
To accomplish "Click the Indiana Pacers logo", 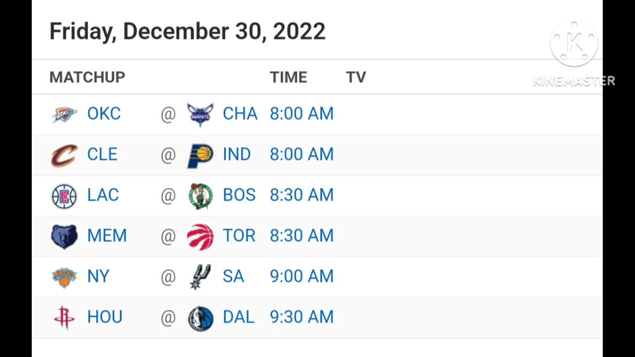I will pos(200,156).
